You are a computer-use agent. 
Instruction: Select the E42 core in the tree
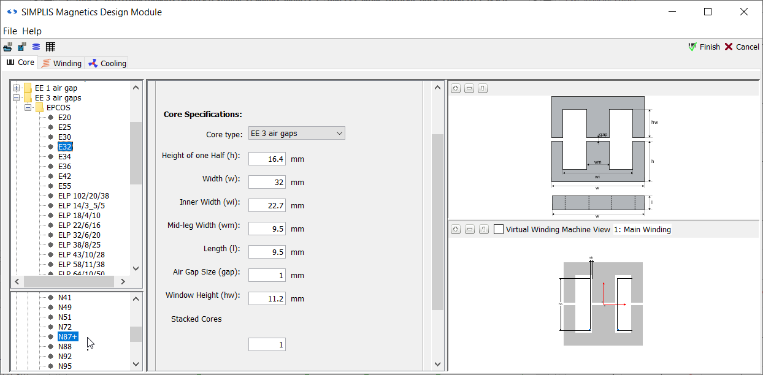64,176
